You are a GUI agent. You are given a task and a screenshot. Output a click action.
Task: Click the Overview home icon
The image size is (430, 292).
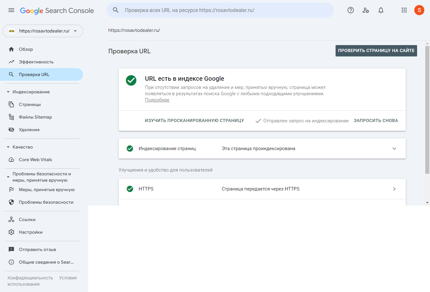[11, 49]
